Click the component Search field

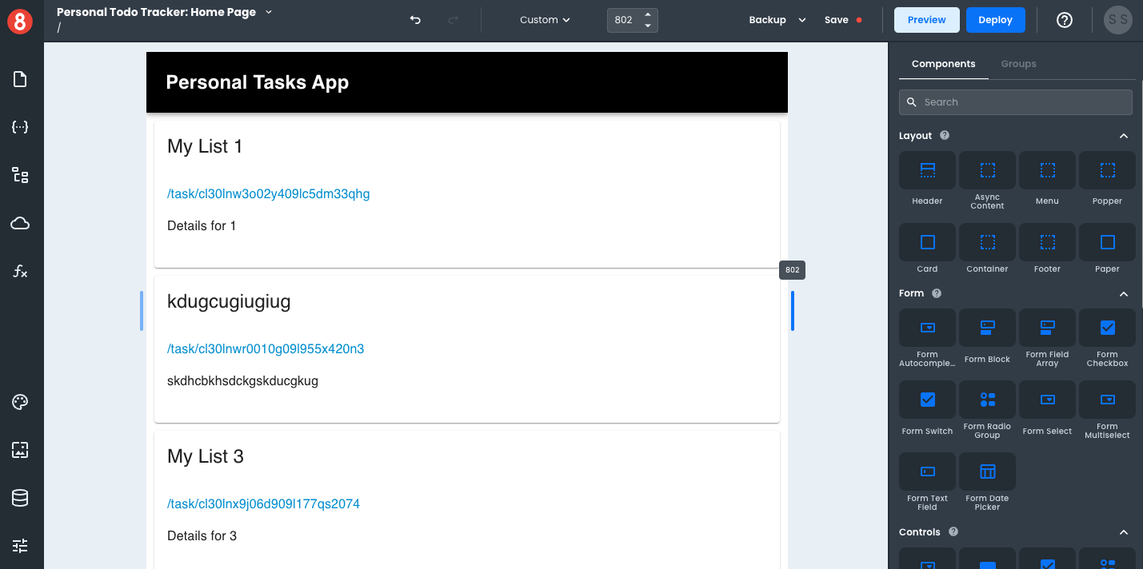(1016, 102)
